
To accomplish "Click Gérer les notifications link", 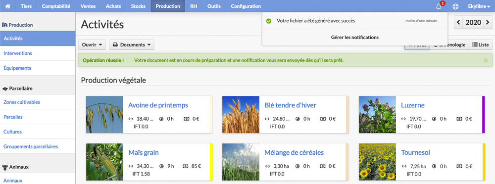I will pyautogui.click(x=354, y=37).
